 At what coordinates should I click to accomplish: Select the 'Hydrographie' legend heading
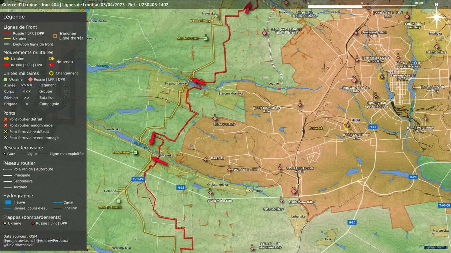(18, 196)
